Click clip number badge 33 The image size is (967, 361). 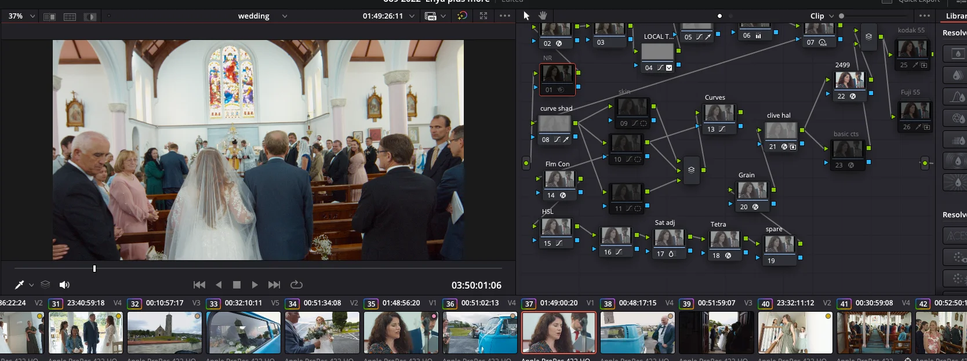(214, 304)
